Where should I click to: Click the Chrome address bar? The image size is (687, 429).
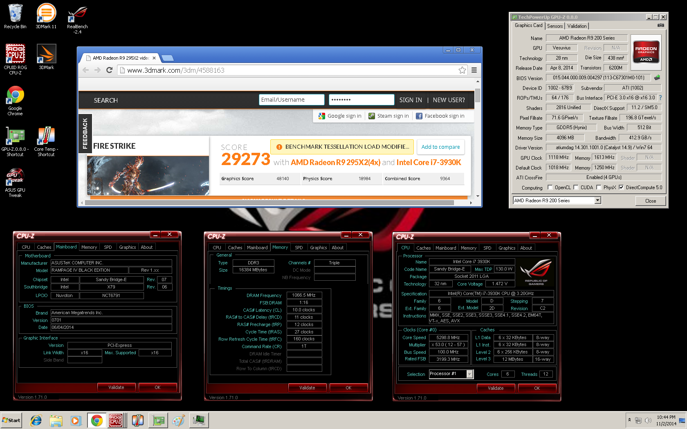(x=292, y=70)
